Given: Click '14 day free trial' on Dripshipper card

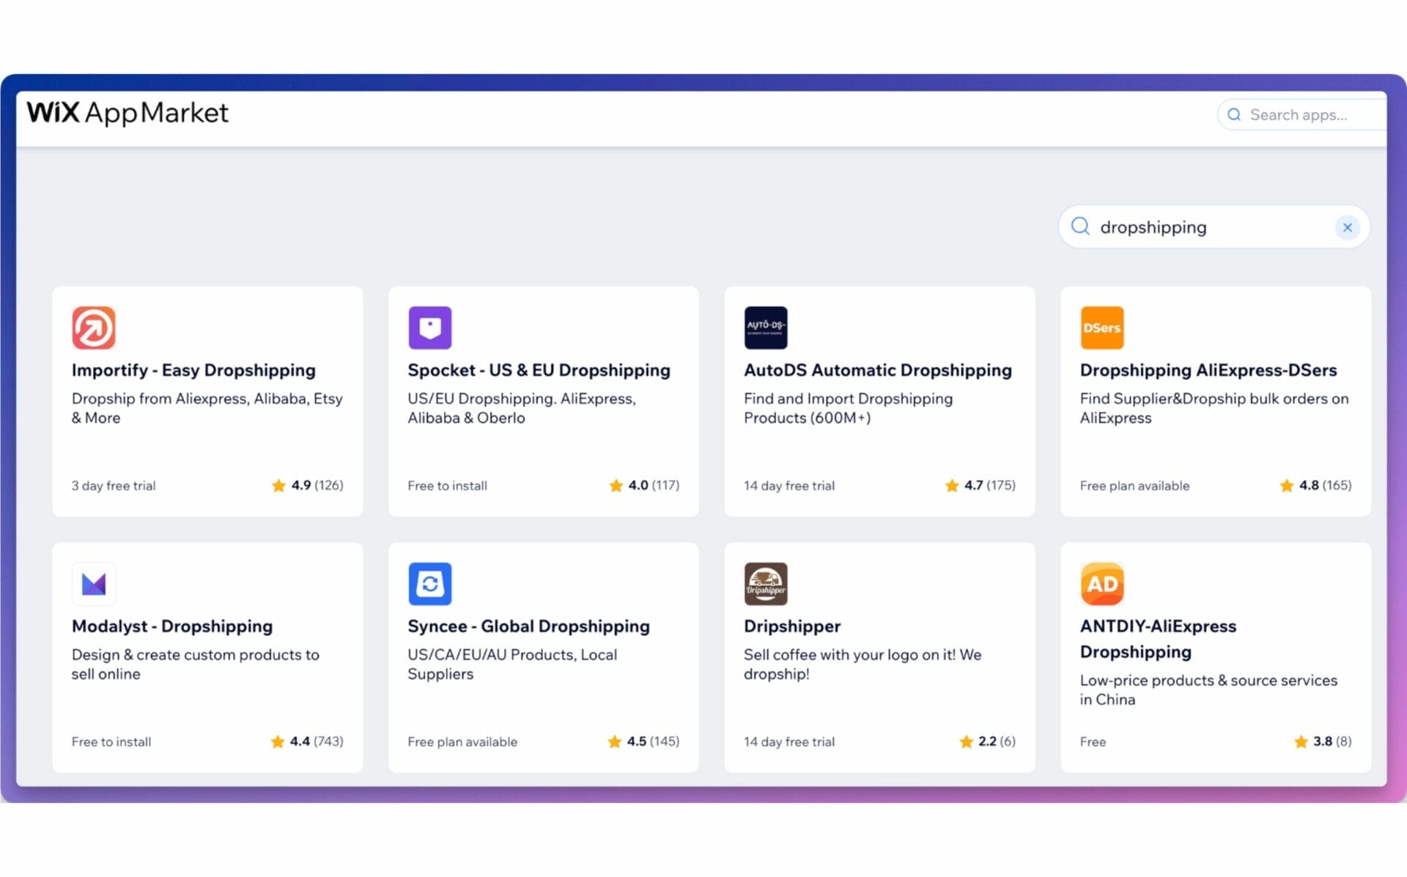Looking at the screenshot, I should pyautogui.click(x=789, y=741).
